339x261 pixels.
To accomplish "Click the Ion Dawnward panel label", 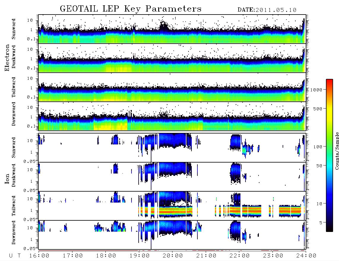I will 14,233.
